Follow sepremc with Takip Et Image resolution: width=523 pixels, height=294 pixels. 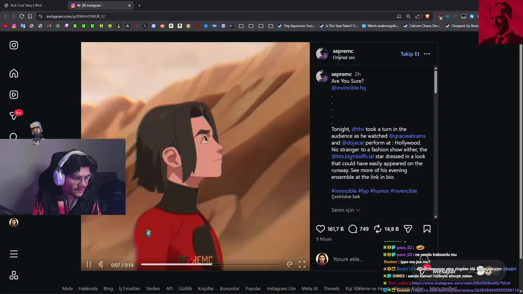click(410, 54)
